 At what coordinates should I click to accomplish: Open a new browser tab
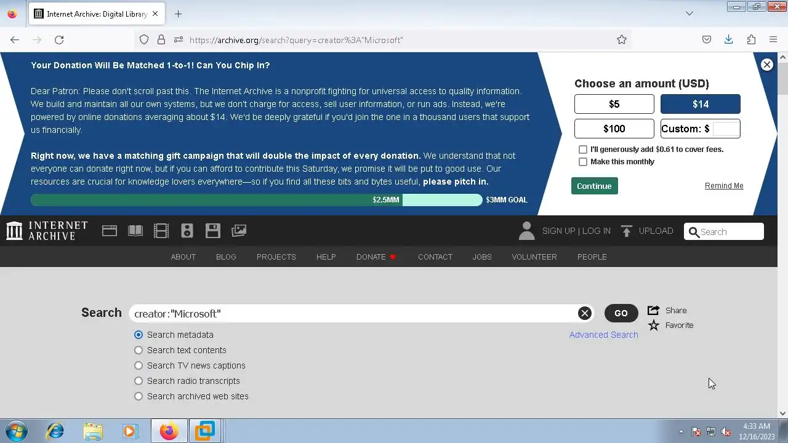pyautogui.click(x=178, y=14)
